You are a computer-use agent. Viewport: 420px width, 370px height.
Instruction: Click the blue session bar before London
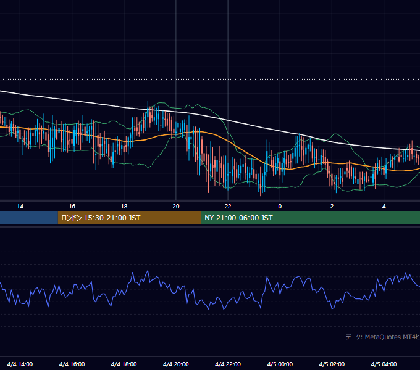[x=29, y=218]
